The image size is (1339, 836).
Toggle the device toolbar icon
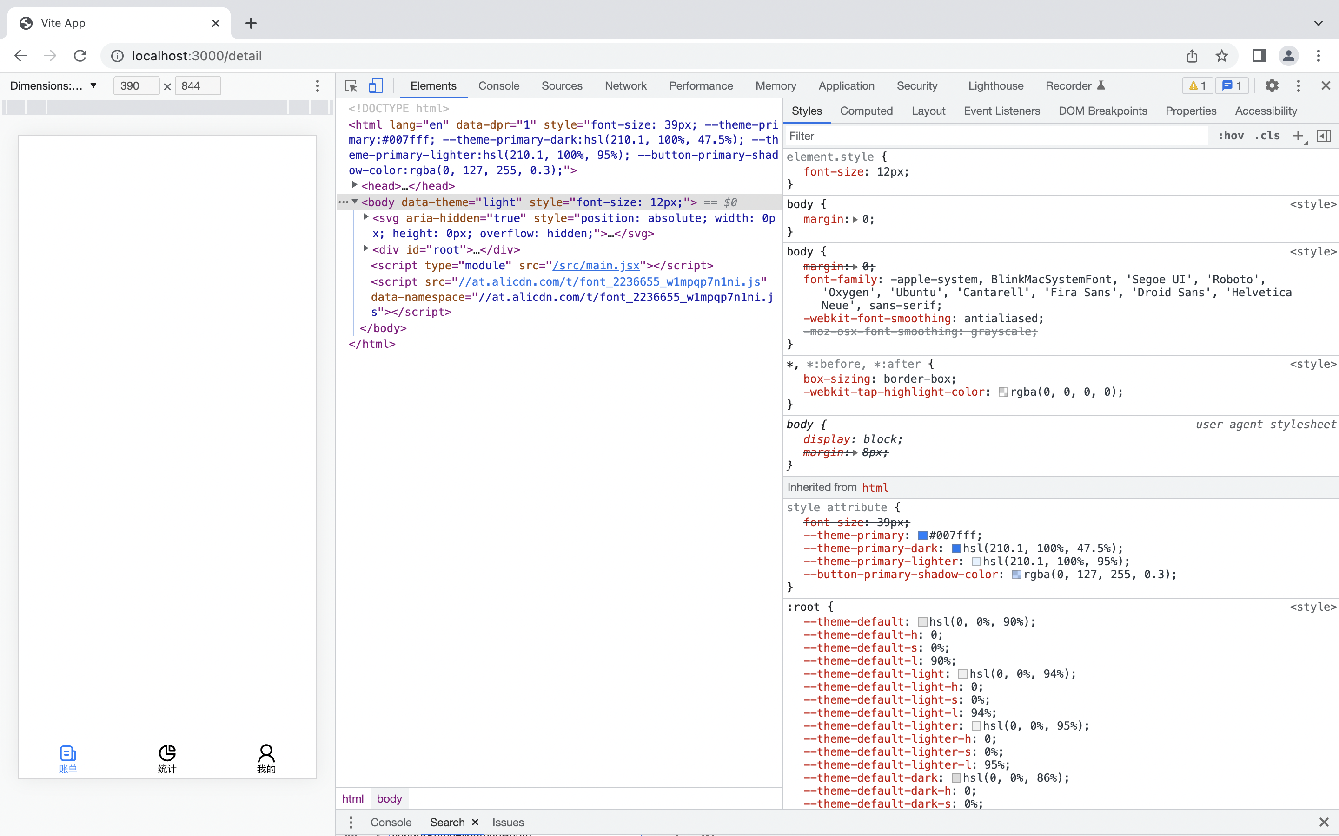(376, 86)
